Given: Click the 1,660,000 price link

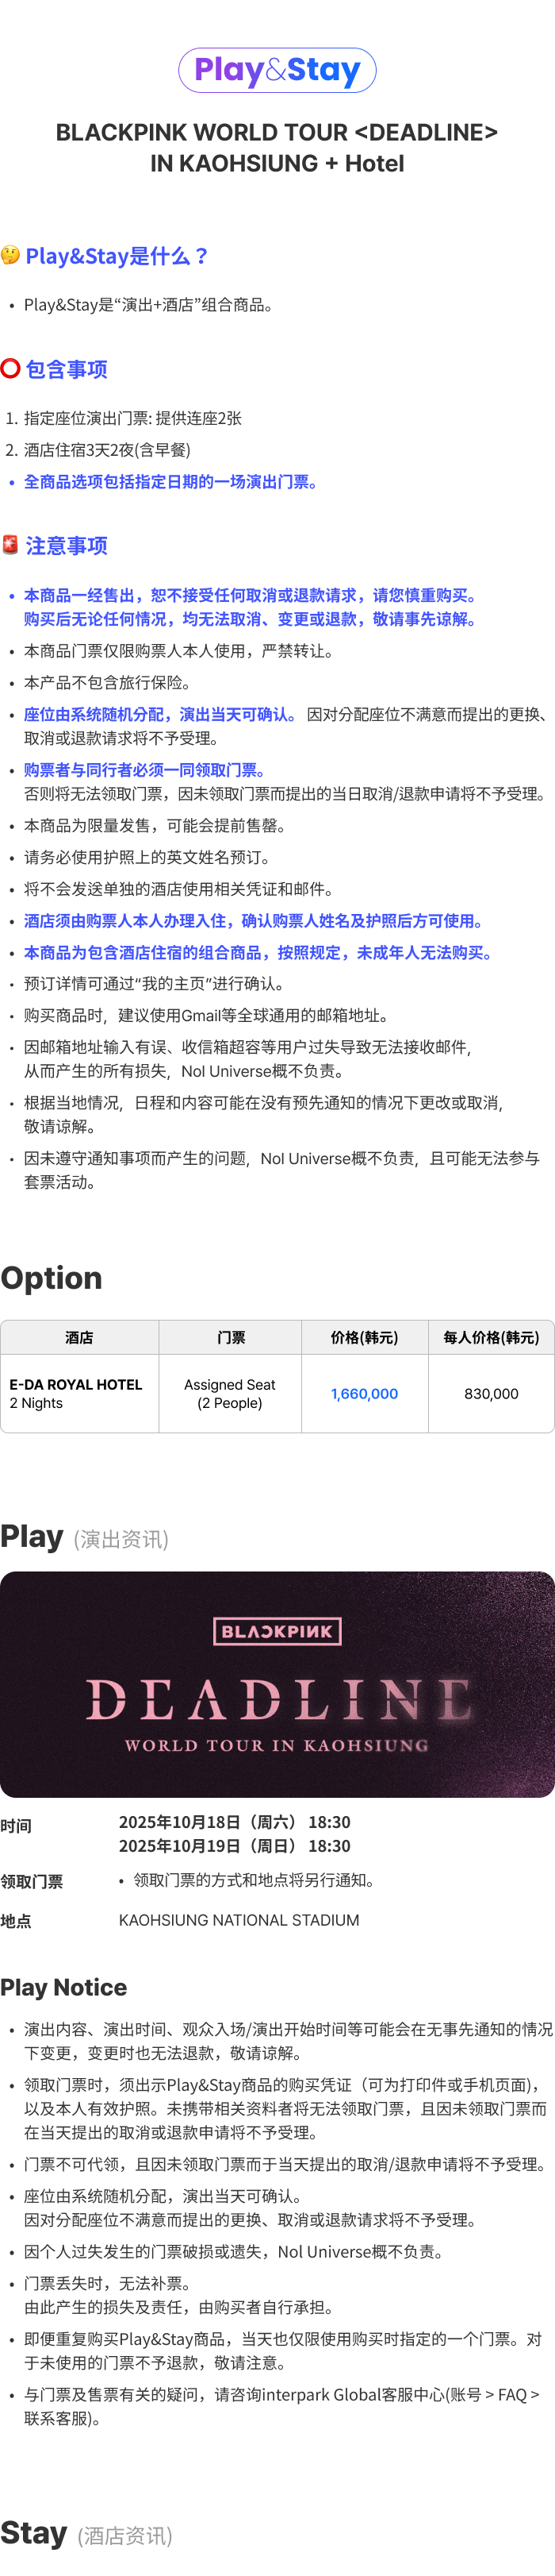Looking at the screenshot, I should pyautogui.click(x=365, y=1393).
